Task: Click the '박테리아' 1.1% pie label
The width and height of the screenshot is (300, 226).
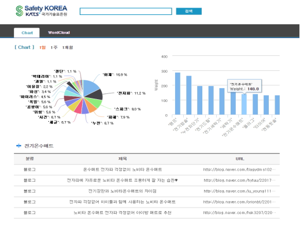Action: [47, 77]
